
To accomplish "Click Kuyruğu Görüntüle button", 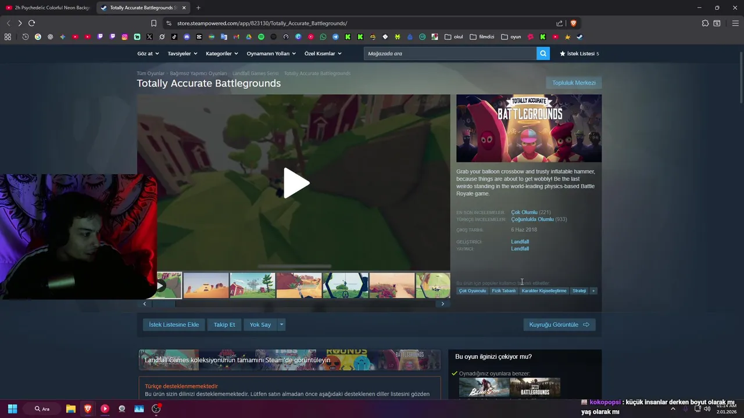I will click(559, 325).
